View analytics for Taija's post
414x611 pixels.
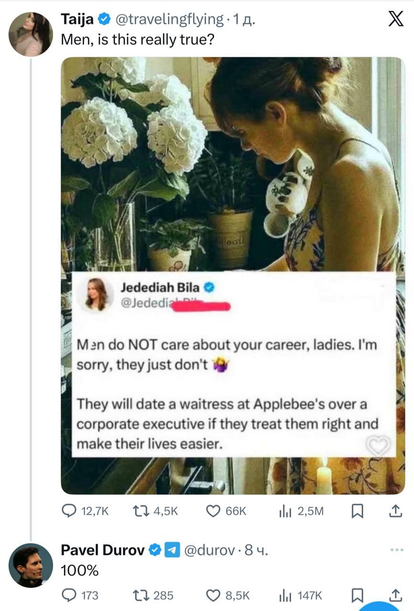tap(285, 511)
